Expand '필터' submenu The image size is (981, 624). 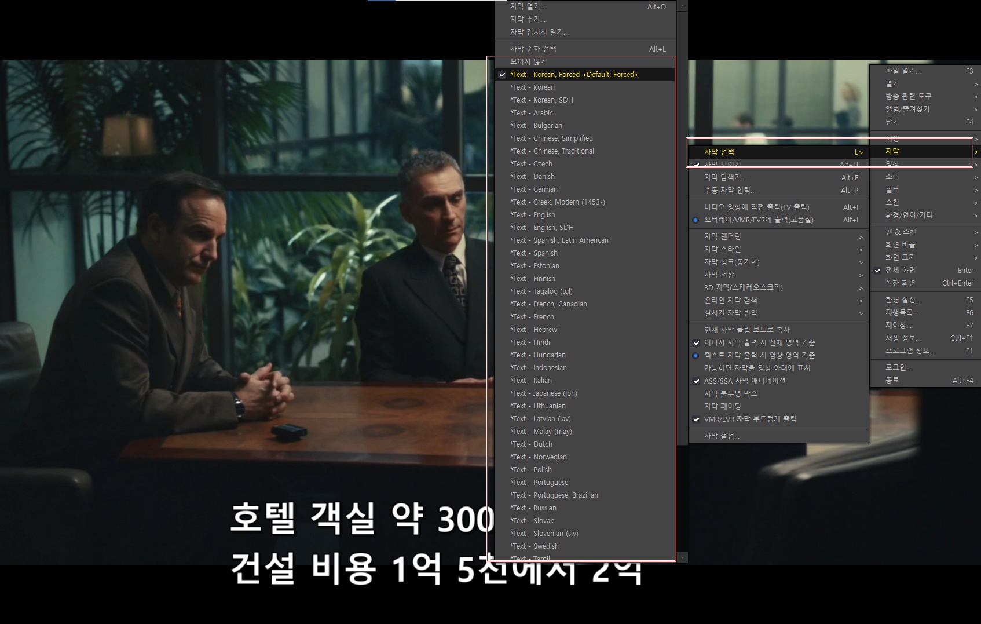925,189
